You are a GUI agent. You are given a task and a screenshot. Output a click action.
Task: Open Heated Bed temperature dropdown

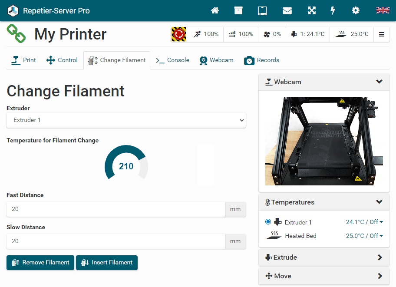(x=364, y=236)
